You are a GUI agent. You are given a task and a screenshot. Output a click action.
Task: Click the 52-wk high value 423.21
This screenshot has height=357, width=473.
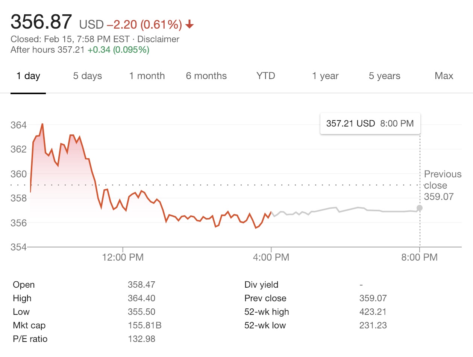click(373, 312)
